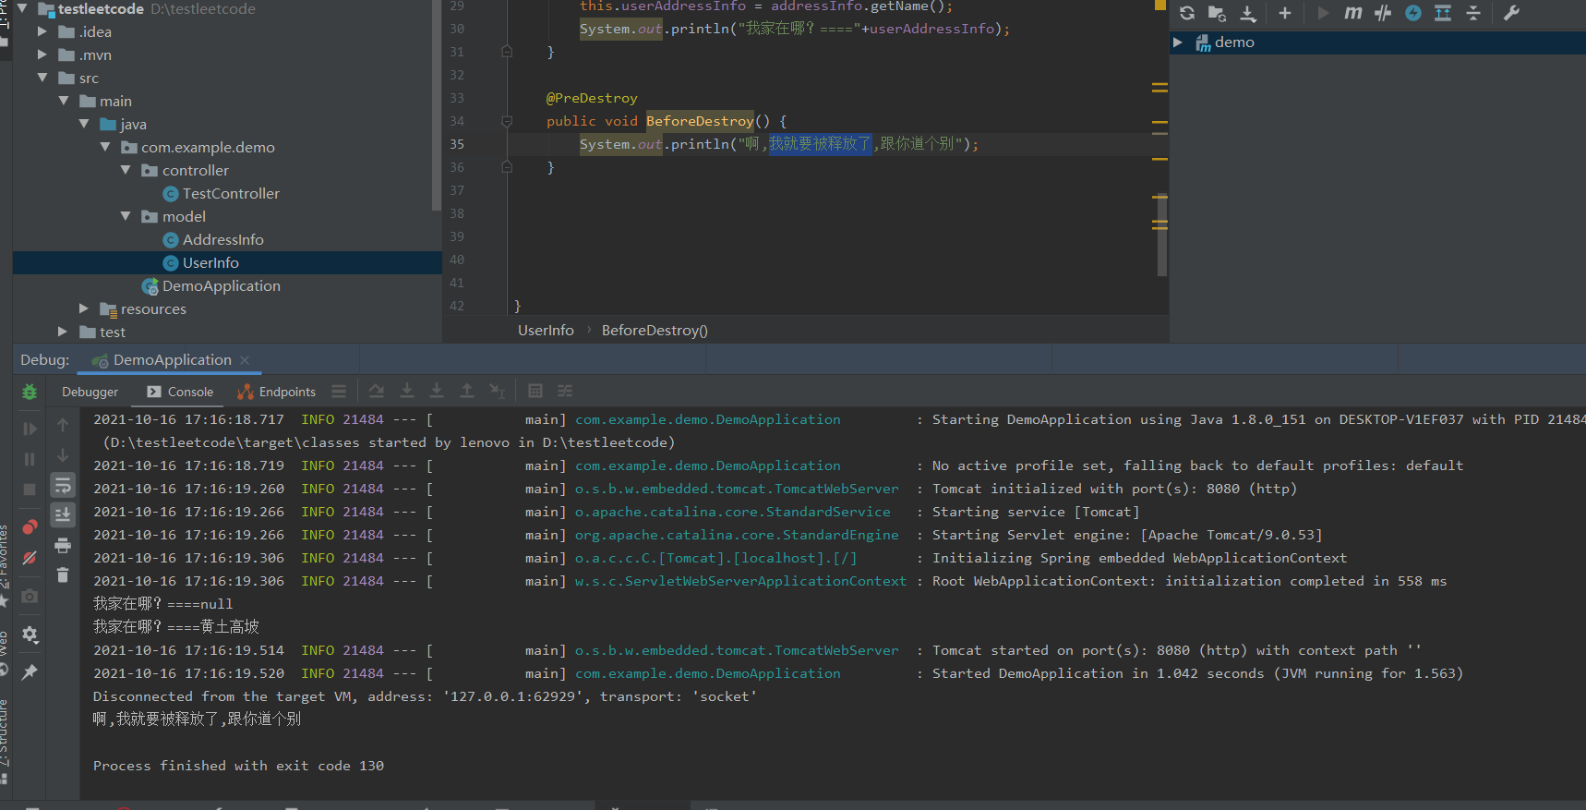
Task: View breakpoints with red circles icon
Action: pyautogui.click(x=30, y=527)
